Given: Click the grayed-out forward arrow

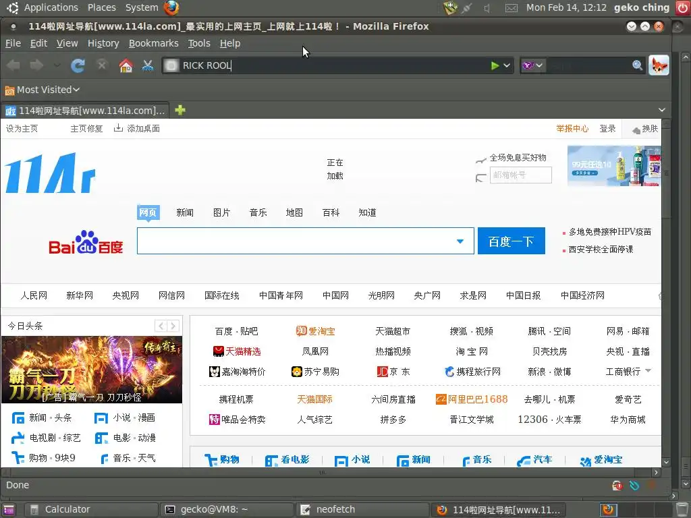Looking at the screenshot, I should click(x=36, y=65).
